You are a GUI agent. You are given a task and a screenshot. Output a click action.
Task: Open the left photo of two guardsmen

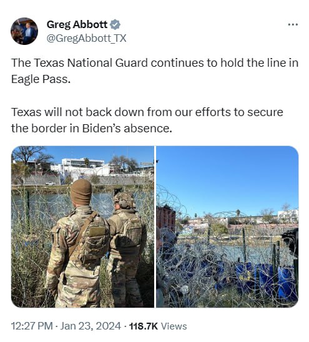click(82, 227)
